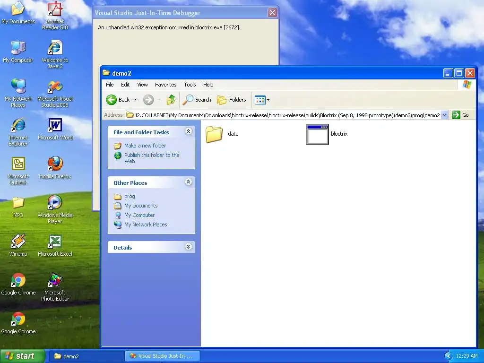This screenshot has height=363, width=484.
Task: Select Microsoft Excel desktop shortcut
Action: (55, 245)
